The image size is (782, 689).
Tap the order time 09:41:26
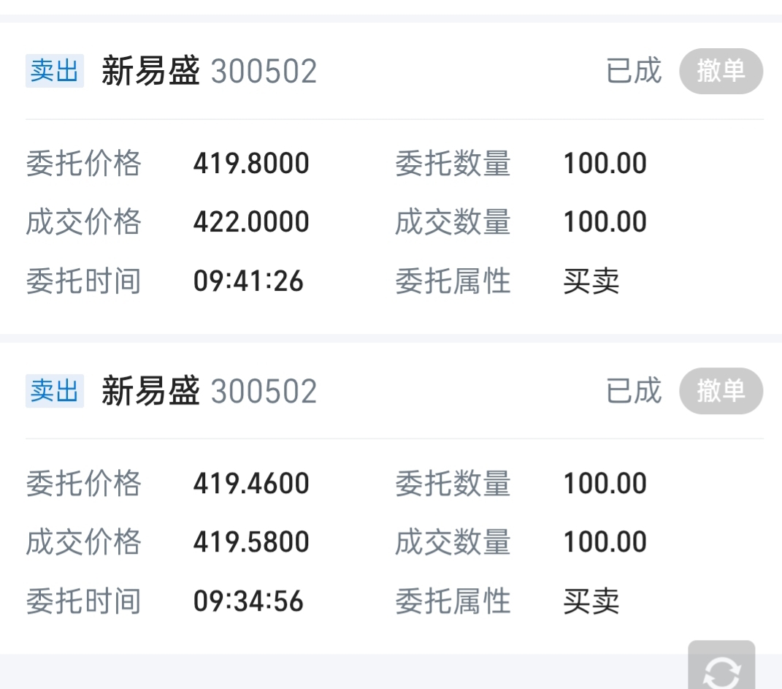(248, 281)
